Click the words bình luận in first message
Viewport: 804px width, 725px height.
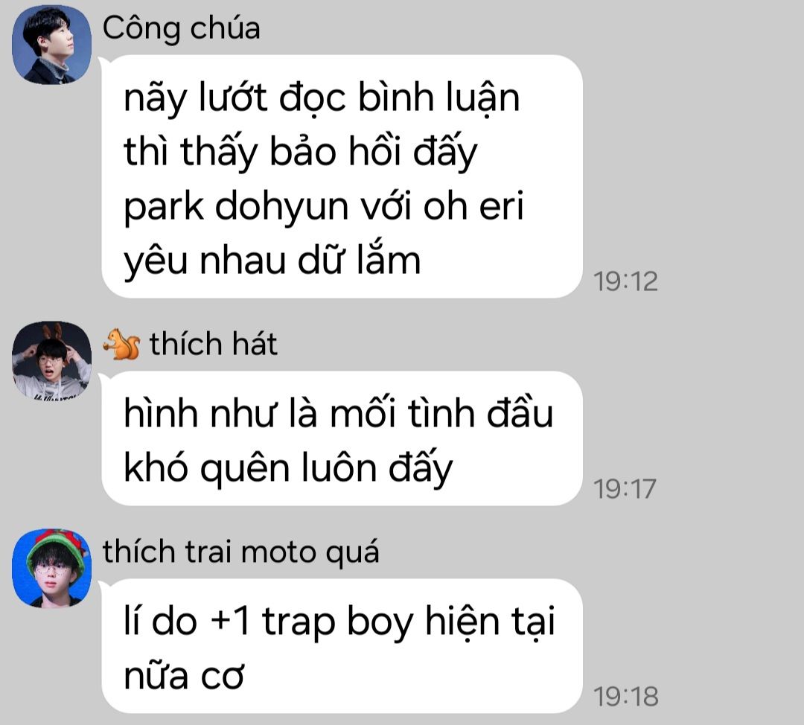click(439, 98)
